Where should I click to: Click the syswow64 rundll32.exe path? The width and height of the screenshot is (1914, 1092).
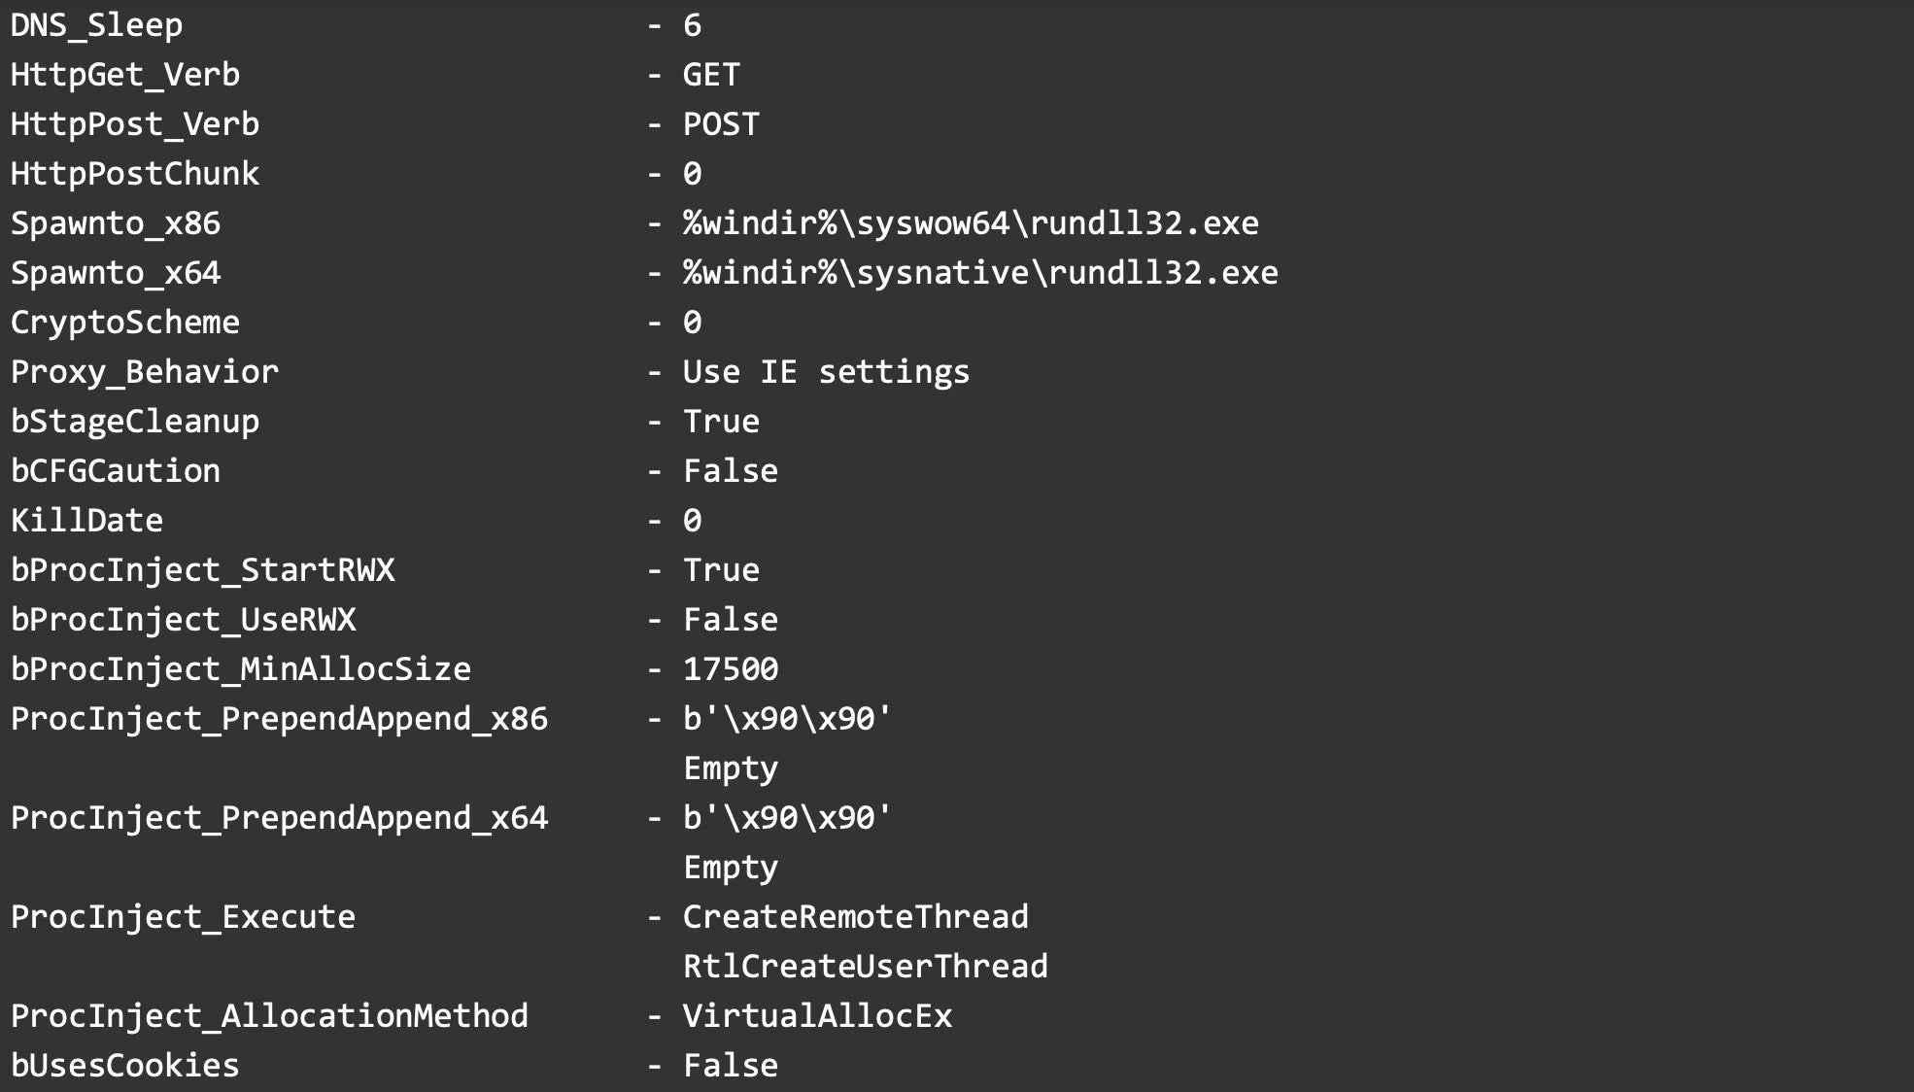click(971, 223)
